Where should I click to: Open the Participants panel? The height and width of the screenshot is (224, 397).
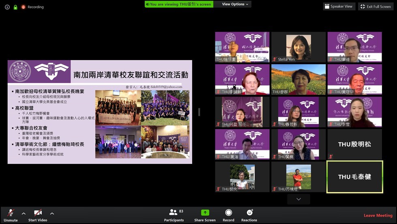tap(174, 215)
